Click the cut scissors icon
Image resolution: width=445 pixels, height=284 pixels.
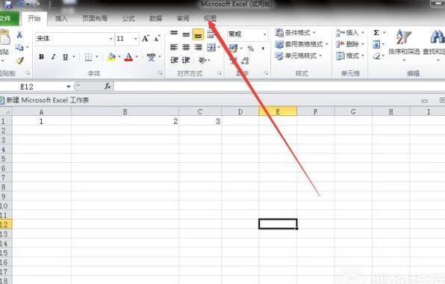pyautogui.click(x=19, y=34)
